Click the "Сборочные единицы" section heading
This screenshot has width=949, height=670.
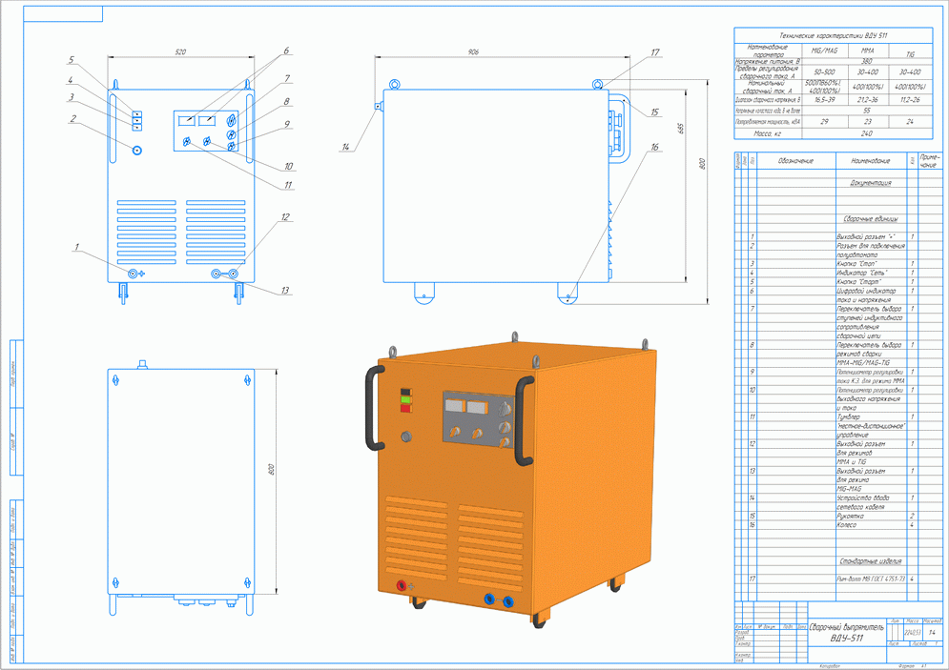point(871,219)
